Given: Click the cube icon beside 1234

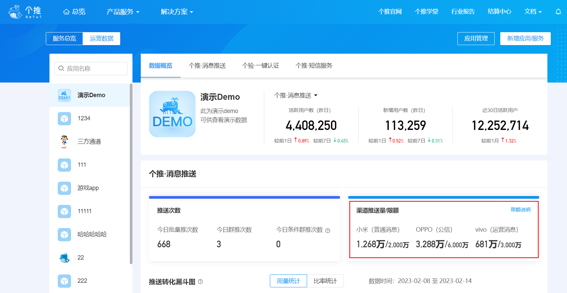Looking at the screenshot, I should pyautogui.click(x=64, y=118).
